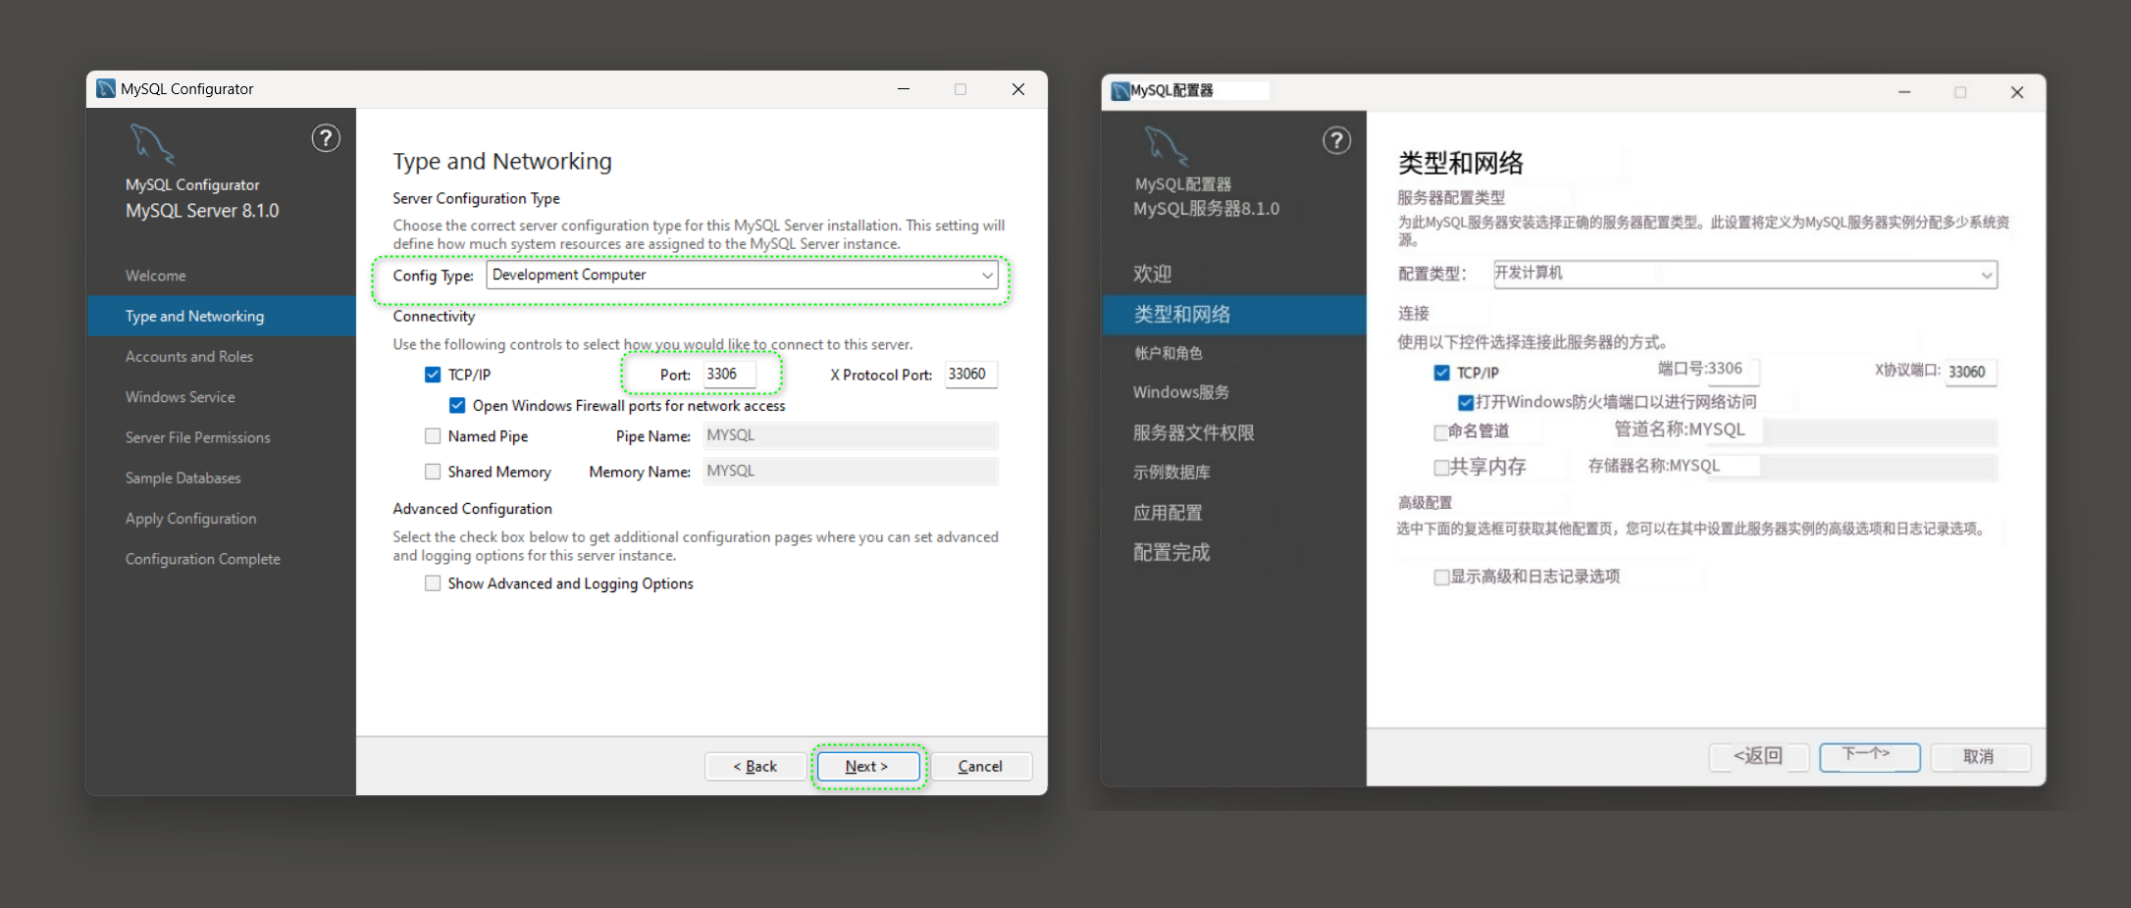The width and height of the screenshot is (2131, 908).
Task: Check 显示高级和日志记录选项 checkbox
Action: point(1441,578)
